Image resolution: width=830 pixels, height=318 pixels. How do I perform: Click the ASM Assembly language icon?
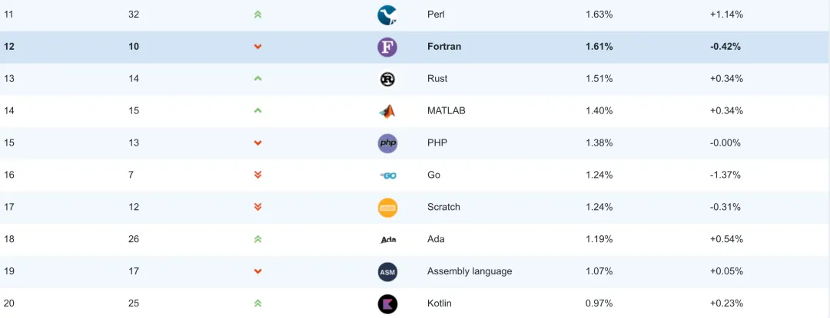[x=387, y=272]
